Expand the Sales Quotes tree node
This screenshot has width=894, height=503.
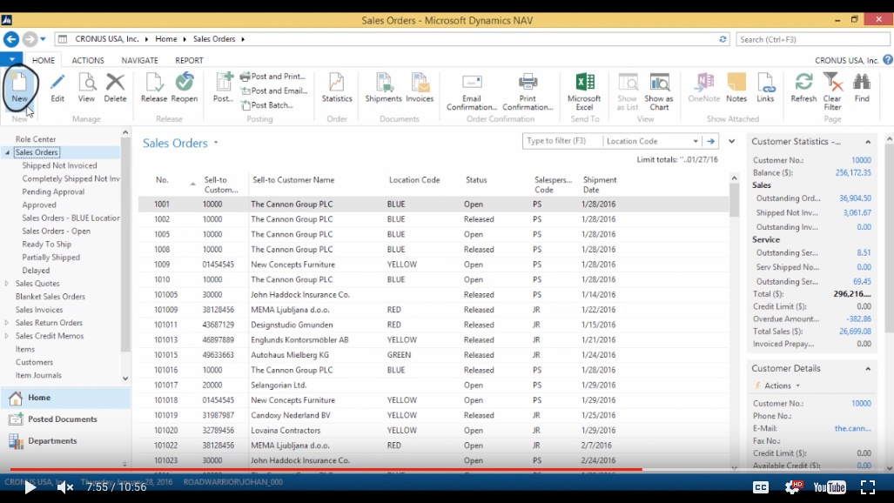pos(7,284)
